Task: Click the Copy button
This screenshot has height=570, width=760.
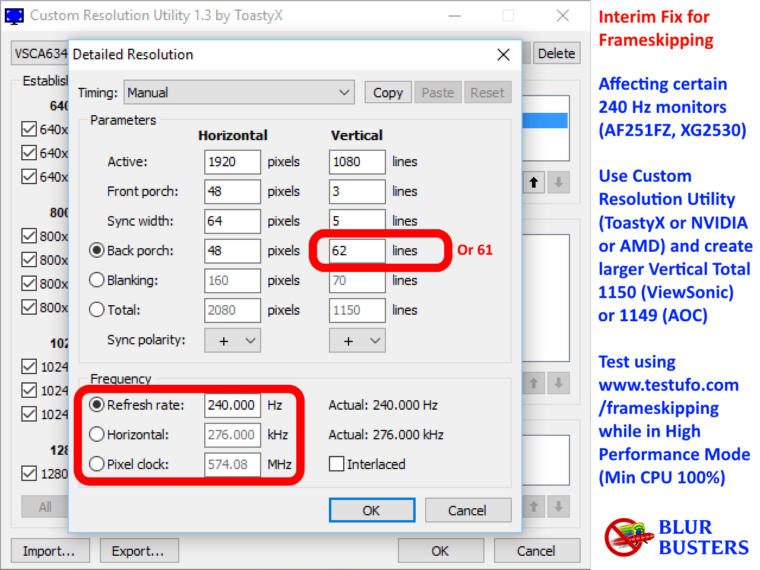Action: [x=388, y=93]
